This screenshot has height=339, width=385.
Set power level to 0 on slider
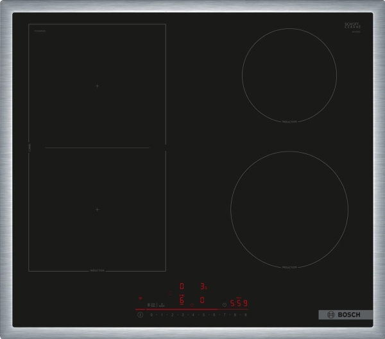[x=151, y=315]
